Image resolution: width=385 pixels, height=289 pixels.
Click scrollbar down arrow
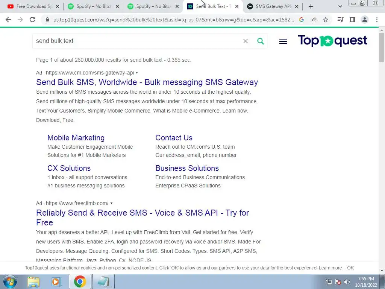click(382, 271)
